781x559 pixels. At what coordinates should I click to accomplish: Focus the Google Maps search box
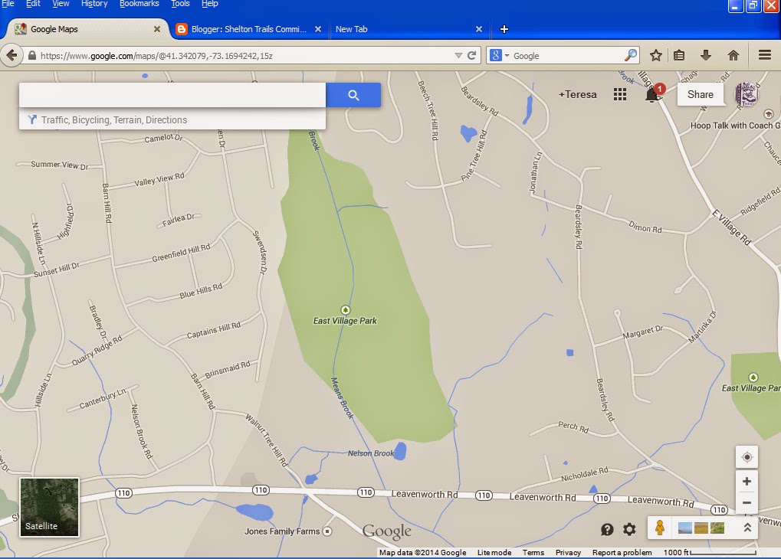click(172, 95)
